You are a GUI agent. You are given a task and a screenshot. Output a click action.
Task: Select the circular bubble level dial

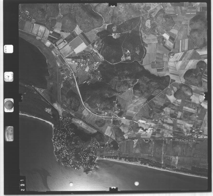(x=9, y=105)
